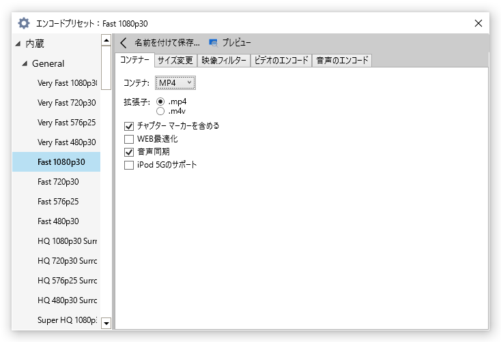Switch to the サイズ変更 tab
The image size is (501, 342).
point(175,61)
